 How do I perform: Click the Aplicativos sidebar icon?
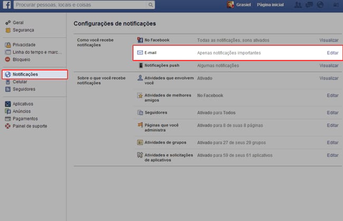[x=8, y=104]
